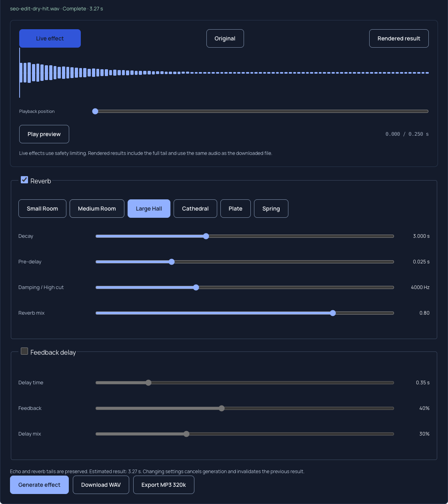Click the 4000 Hz damping value
This screenshot has height=504, width=448.
pyautogui.click(x=420, y=287)
